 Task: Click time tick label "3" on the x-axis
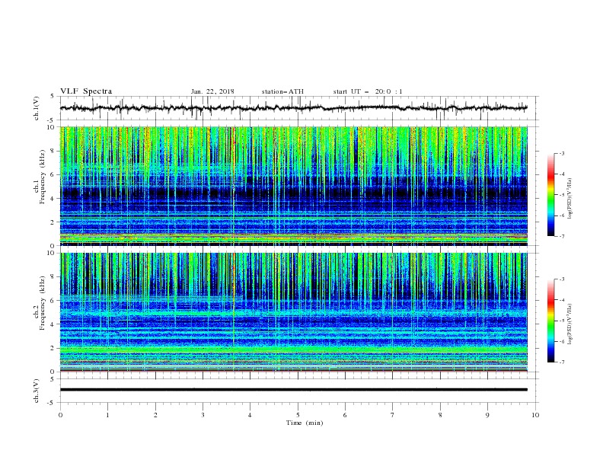(203, 415)
